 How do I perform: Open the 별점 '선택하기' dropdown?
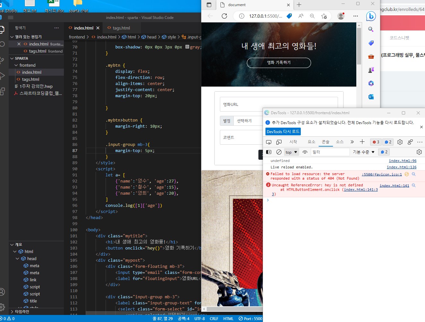click(x=248, y=121)
